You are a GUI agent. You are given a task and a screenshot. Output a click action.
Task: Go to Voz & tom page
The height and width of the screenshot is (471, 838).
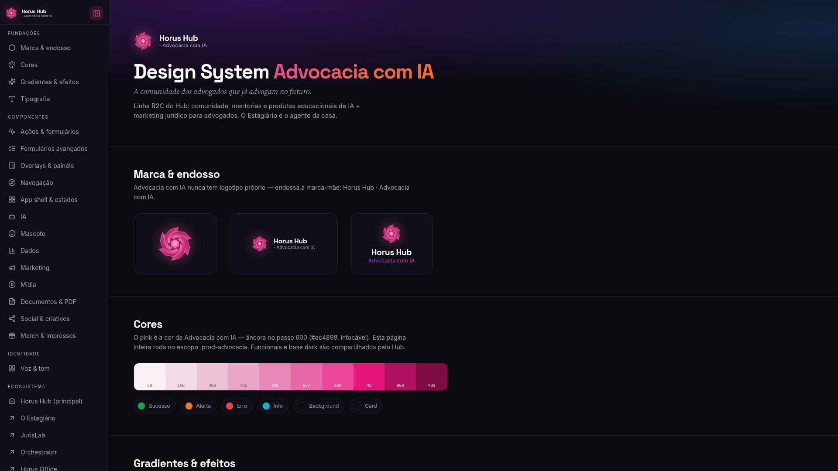(x=54, y=369)
